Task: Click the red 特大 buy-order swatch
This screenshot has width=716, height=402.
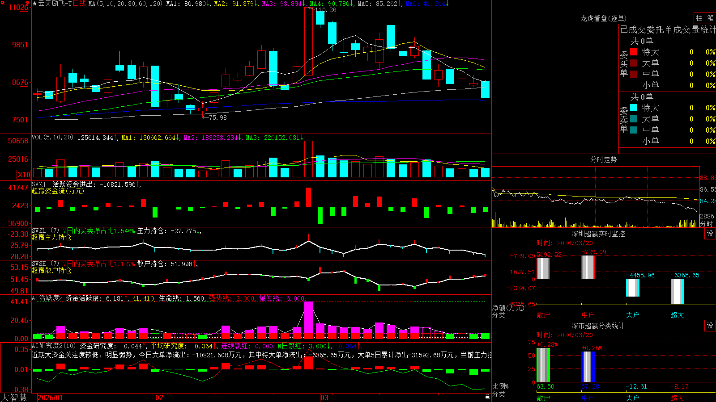Action: (x=634, y=52)
